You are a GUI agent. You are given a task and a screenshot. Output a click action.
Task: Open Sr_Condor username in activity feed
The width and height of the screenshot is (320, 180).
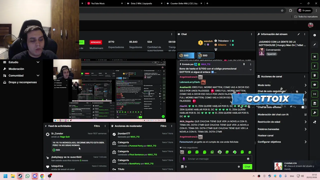click(x=57, y=133)
